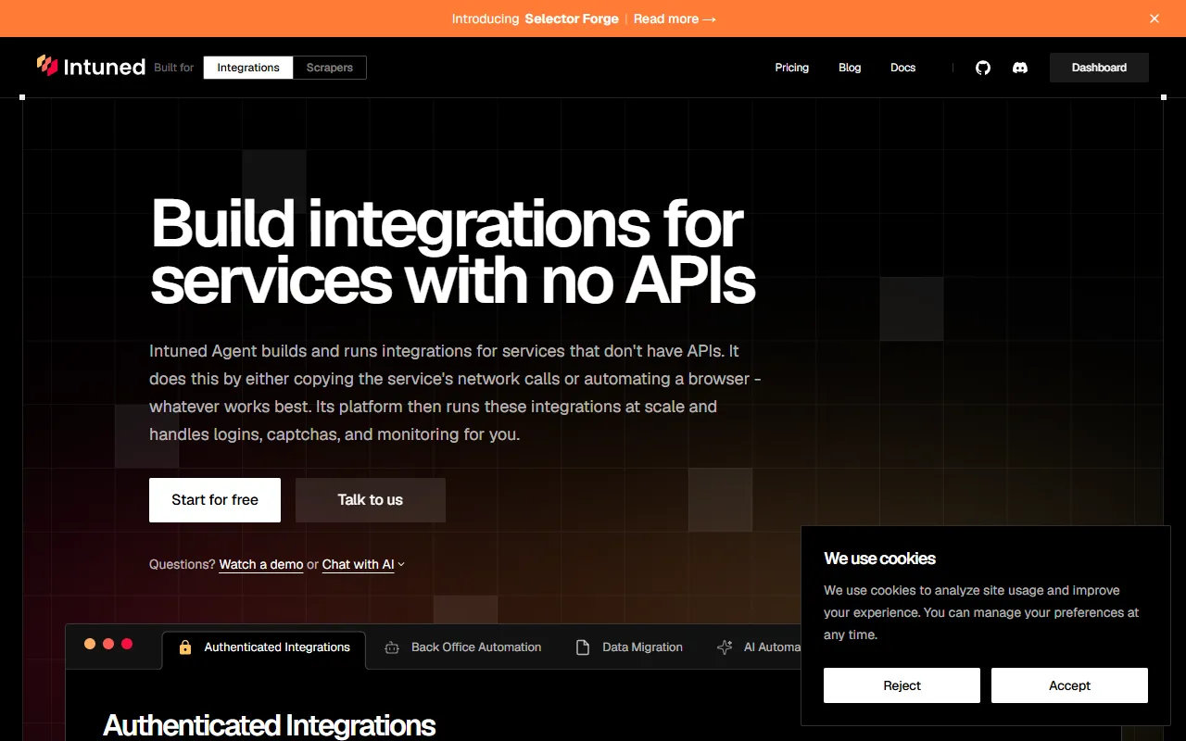This screenshot has width=1186, height=741.
Task: Click the sparkle icon beside AI Automa tab
Action: (x=725, y=647)
